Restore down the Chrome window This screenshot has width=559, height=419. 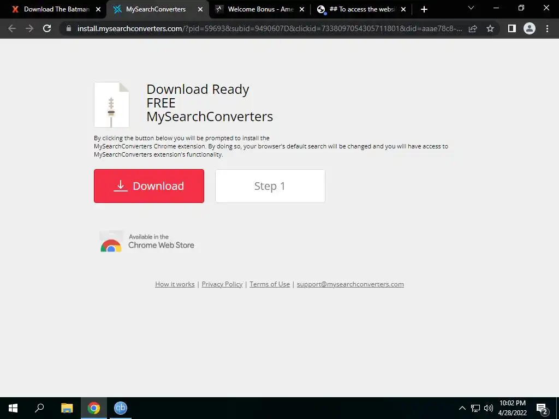tap(521, 8)
